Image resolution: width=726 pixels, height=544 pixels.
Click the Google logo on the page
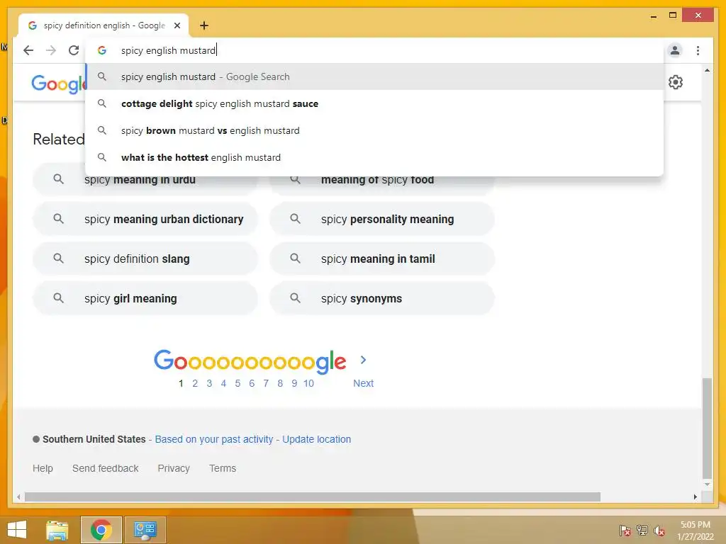point(58,84)
